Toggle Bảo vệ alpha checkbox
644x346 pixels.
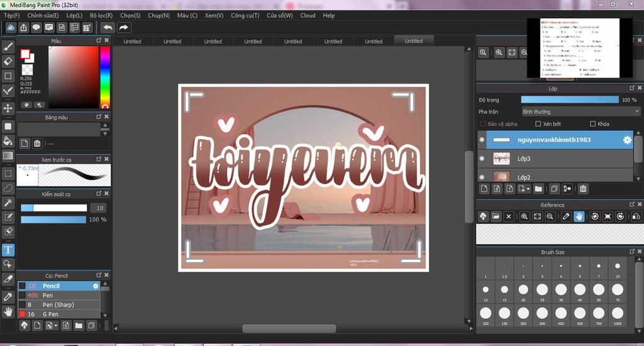[x=483, y=124]
